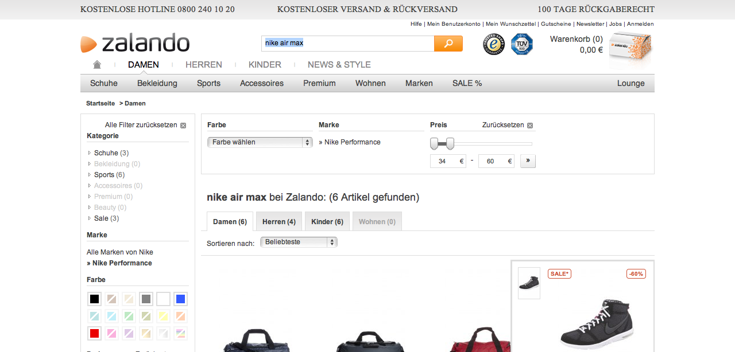Image resolution: width=735 pixels, height=352 pixels.
Task: Open the Beliebteste sort dropdown
Action: click(x=299, y=243)
